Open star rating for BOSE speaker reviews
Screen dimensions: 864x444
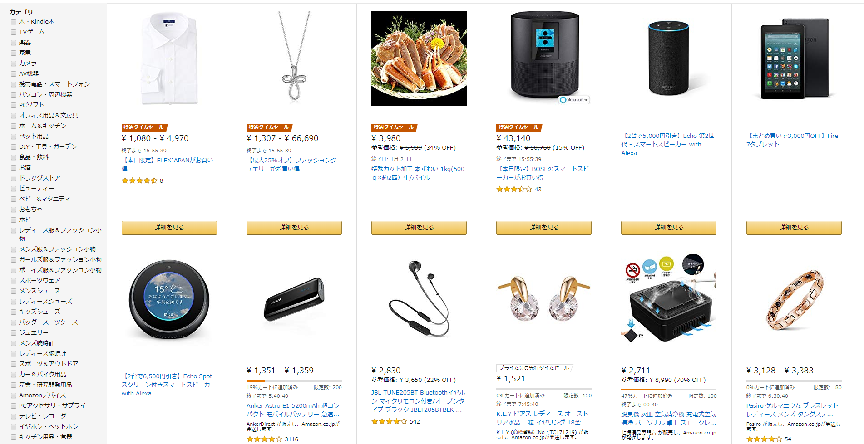[x=514, y=190]
